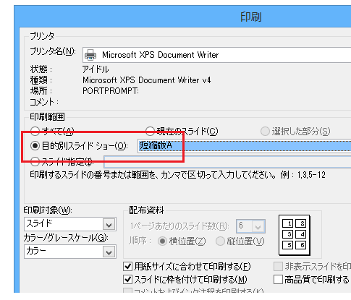
Task: Click the printer icon beside Microsoft XPS Document Writer
Action: point(90,55)
